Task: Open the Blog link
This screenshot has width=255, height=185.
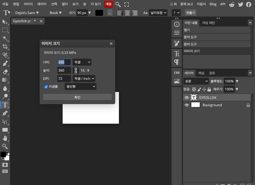Action: coord(213,4)
